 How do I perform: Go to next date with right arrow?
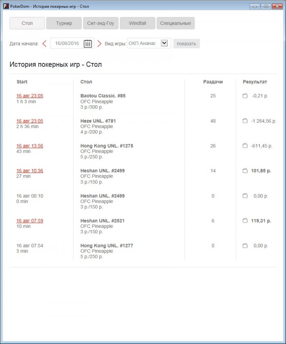(99, 43)
